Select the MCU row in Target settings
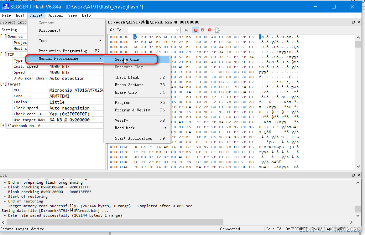 (58, 90)
